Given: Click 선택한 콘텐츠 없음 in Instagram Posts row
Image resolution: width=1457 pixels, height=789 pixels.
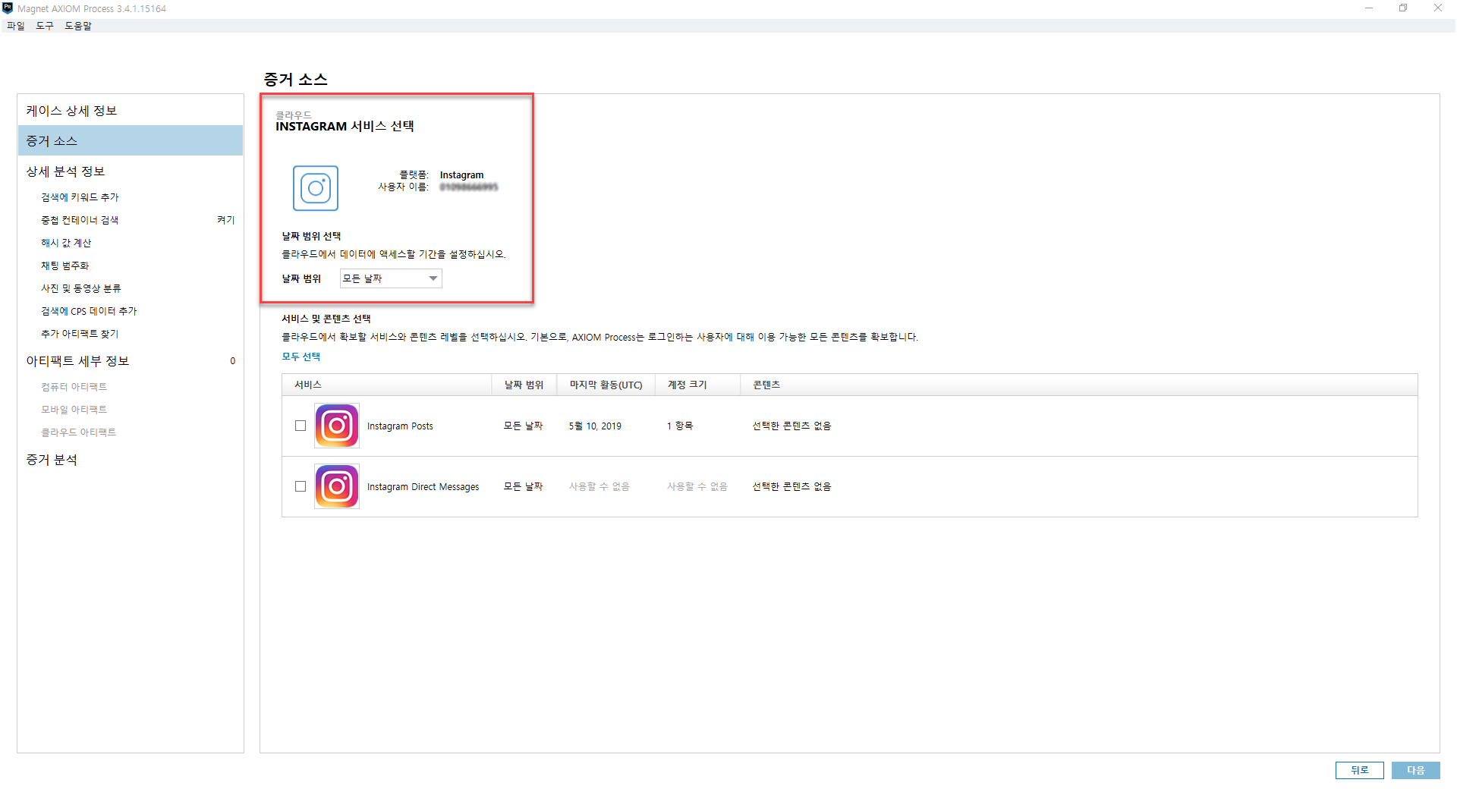Looking at the screenshot, I should pyautogui.click(x=791, y=426).
